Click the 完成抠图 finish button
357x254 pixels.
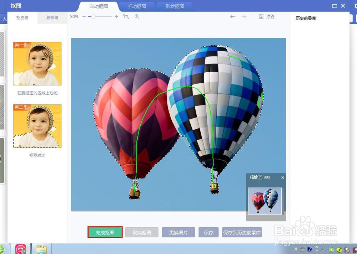pos(105,232)
